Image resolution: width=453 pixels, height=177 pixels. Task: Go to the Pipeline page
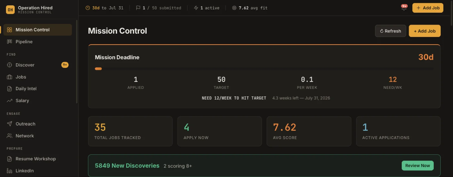click(38, 42)
